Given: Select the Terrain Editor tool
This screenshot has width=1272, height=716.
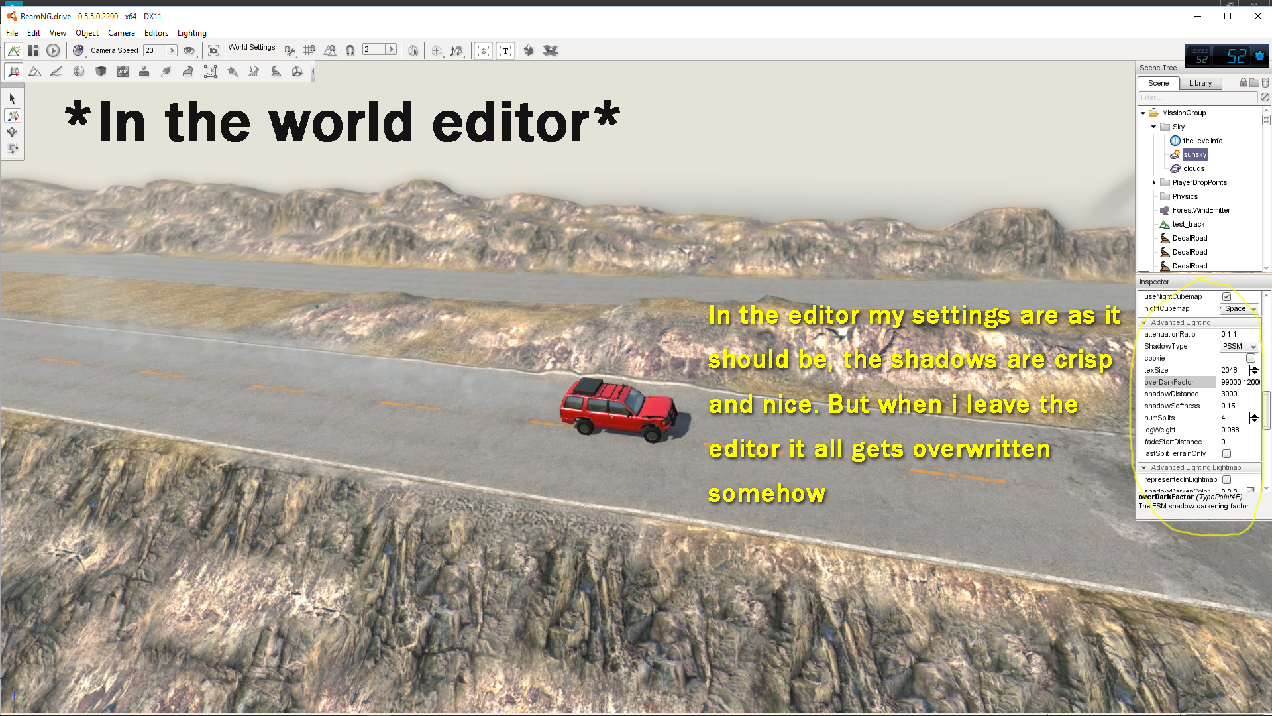Looking at the screenshot, I should [x=35, y=72].
